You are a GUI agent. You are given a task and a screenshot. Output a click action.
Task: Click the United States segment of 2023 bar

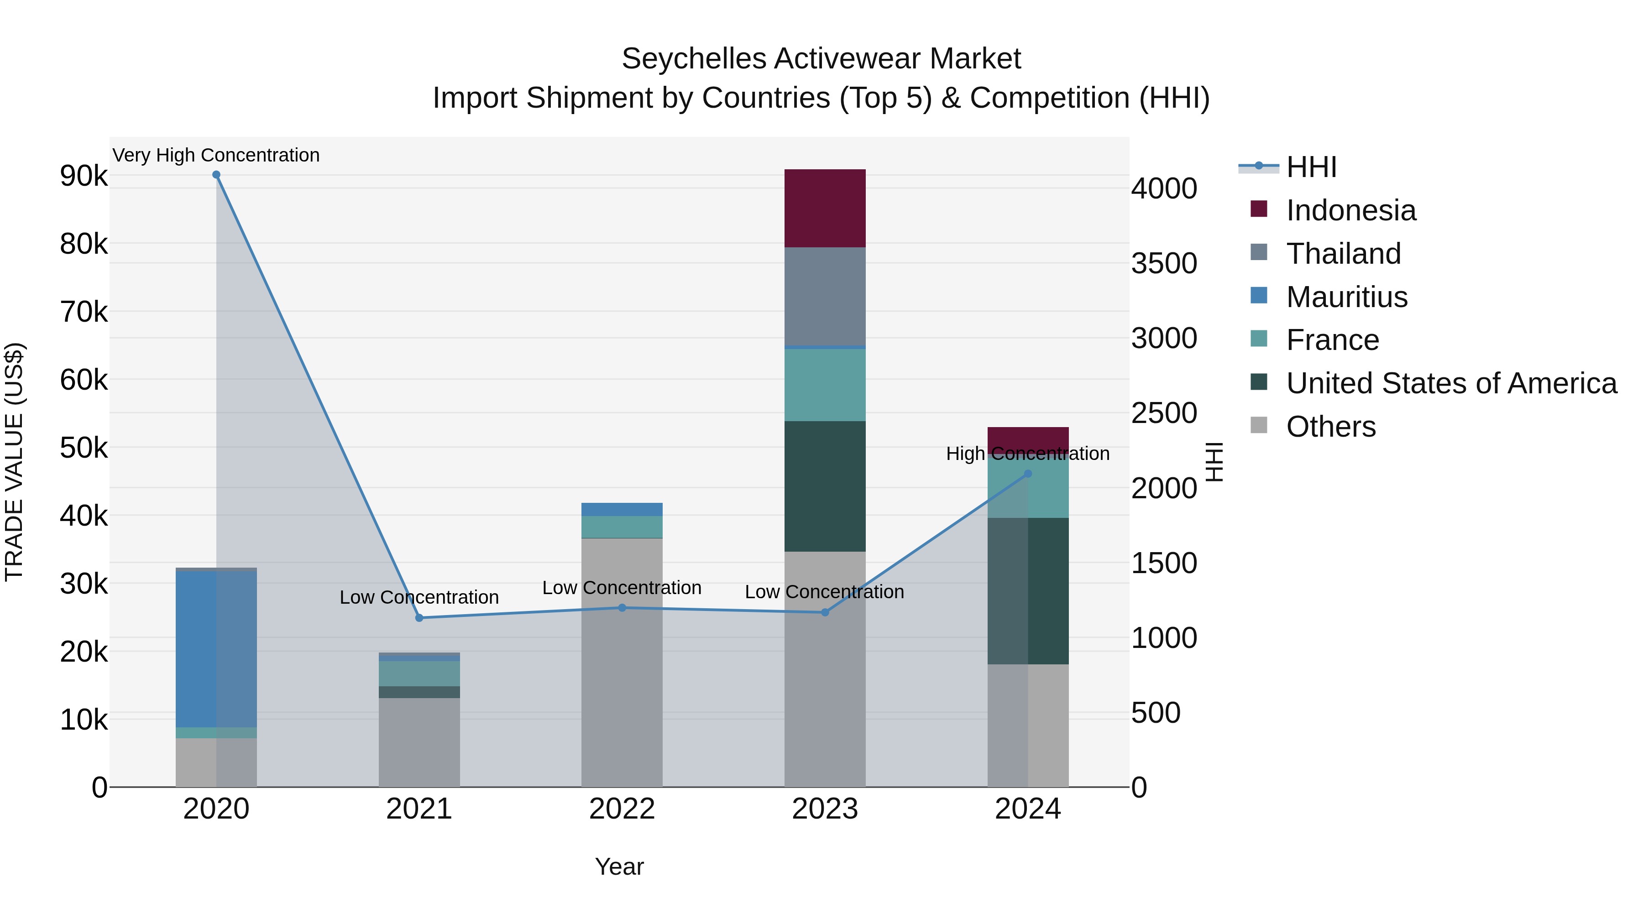tap(825, 486)
